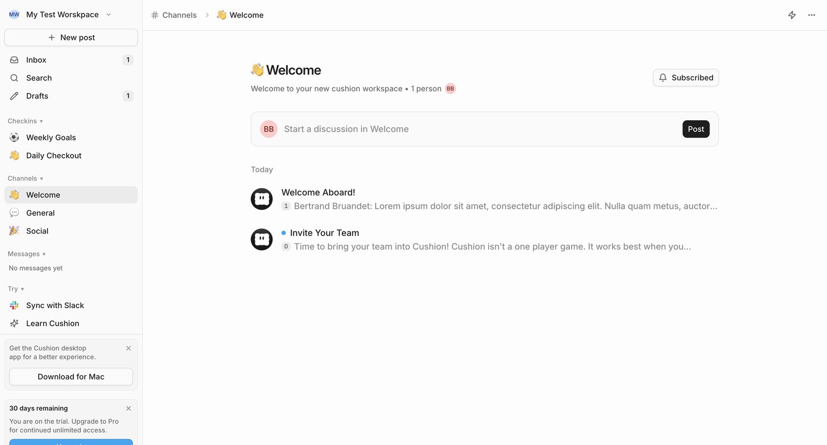Image resolution: width=827 pixels, height=445 pixels.
Task: Click the Welcome to your new cushion workspace description
Action: point(327,89)
